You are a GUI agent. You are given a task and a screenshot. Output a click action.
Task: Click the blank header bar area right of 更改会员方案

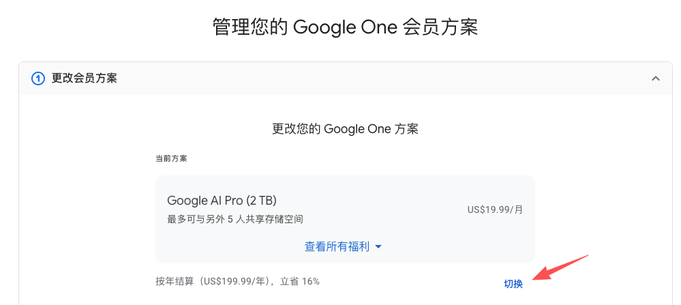[382, 78]
